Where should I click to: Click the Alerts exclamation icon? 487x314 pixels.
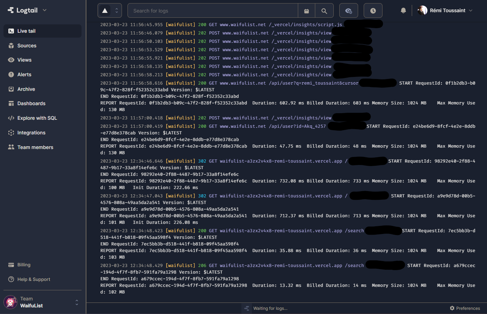11,74
